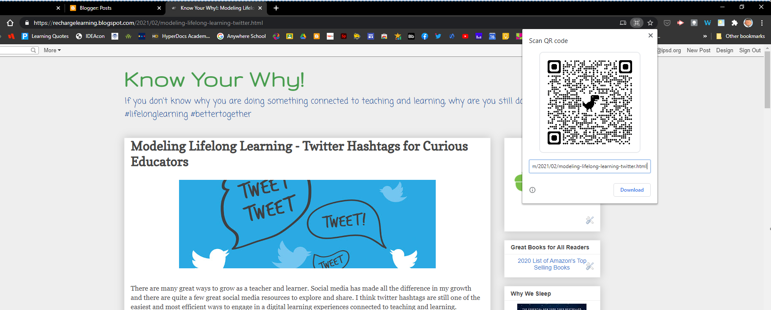Click the send to your devices icon
Screen dimensions: 771x310
pyautogui.click(x=623, y=23)
